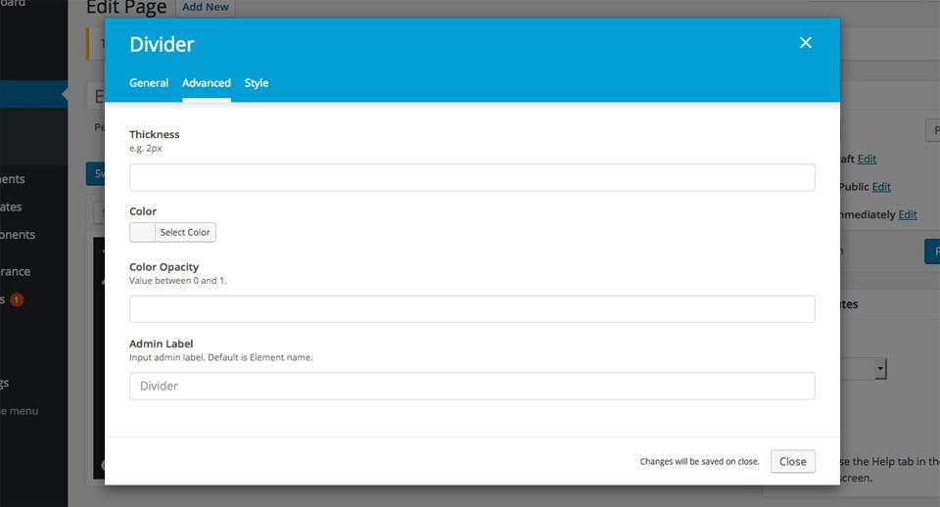Viewport: 940px width, 507px height.
Task: Select the Advanced tab
Action: tap(207, 82)
